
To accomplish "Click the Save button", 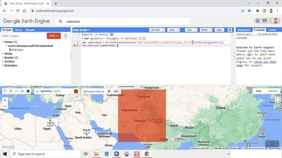I will coord(172,30).
